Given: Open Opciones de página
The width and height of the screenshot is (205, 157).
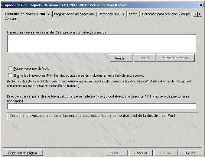Looking at the screenshot, I should [23, 153].
